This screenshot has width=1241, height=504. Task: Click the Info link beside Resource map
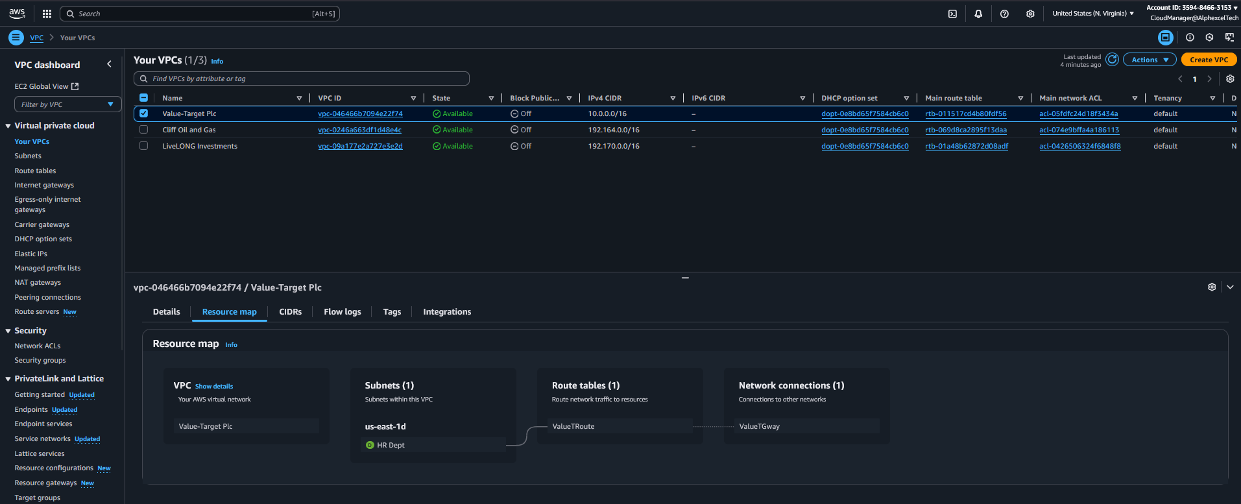tap(231, 345)
